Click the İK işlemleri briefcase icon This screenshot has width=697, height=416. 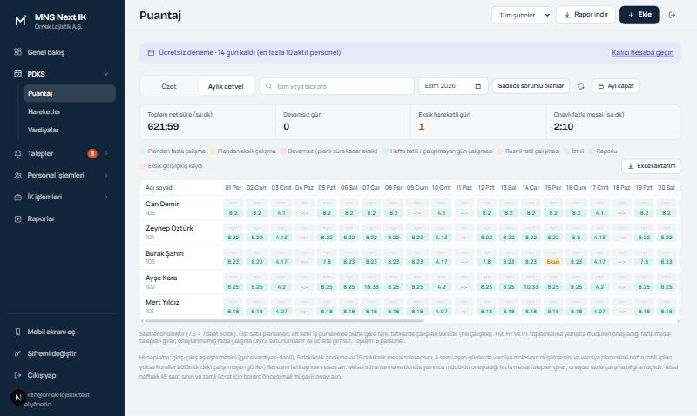pyautogui.click(x=17, y=198)
